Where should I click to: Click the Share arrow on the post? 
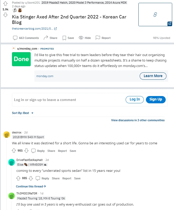click(x=50, y=38)
